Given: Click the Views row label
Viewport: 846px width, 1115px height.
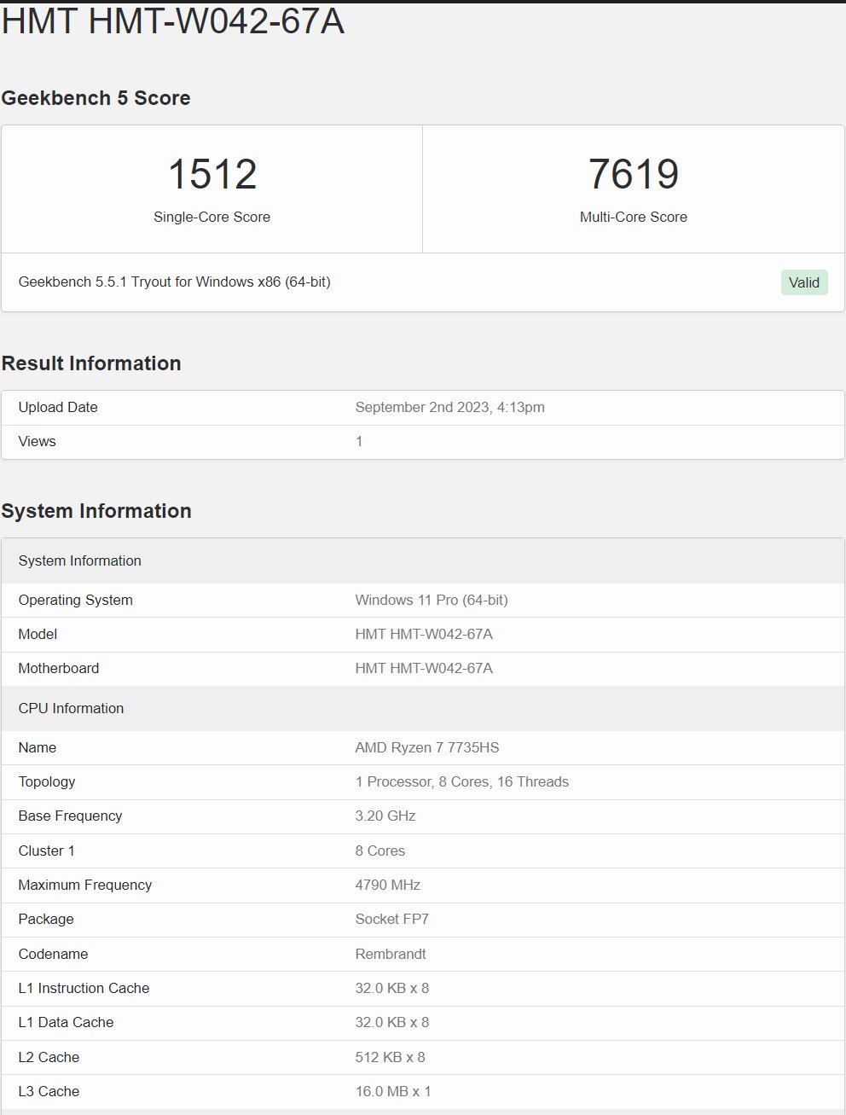Looking at the screenshot, I should (x=37, y=441).
